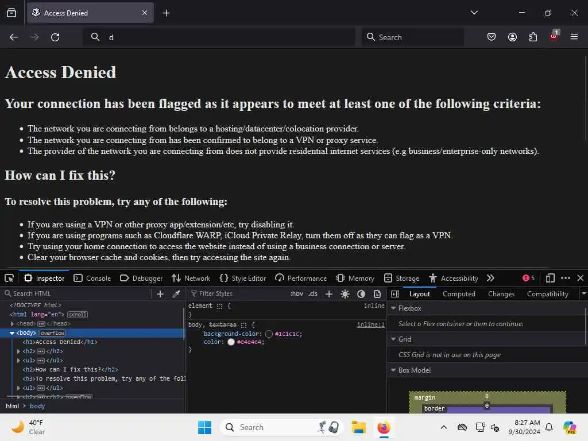
Task: Click html in the breadcrumb trail
Action: click(13, 406)
